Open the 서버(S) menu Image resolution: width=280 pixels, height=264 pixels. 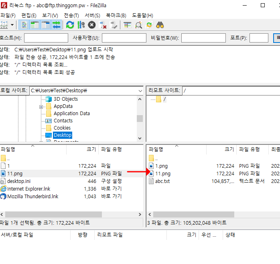tap(92, 16)
